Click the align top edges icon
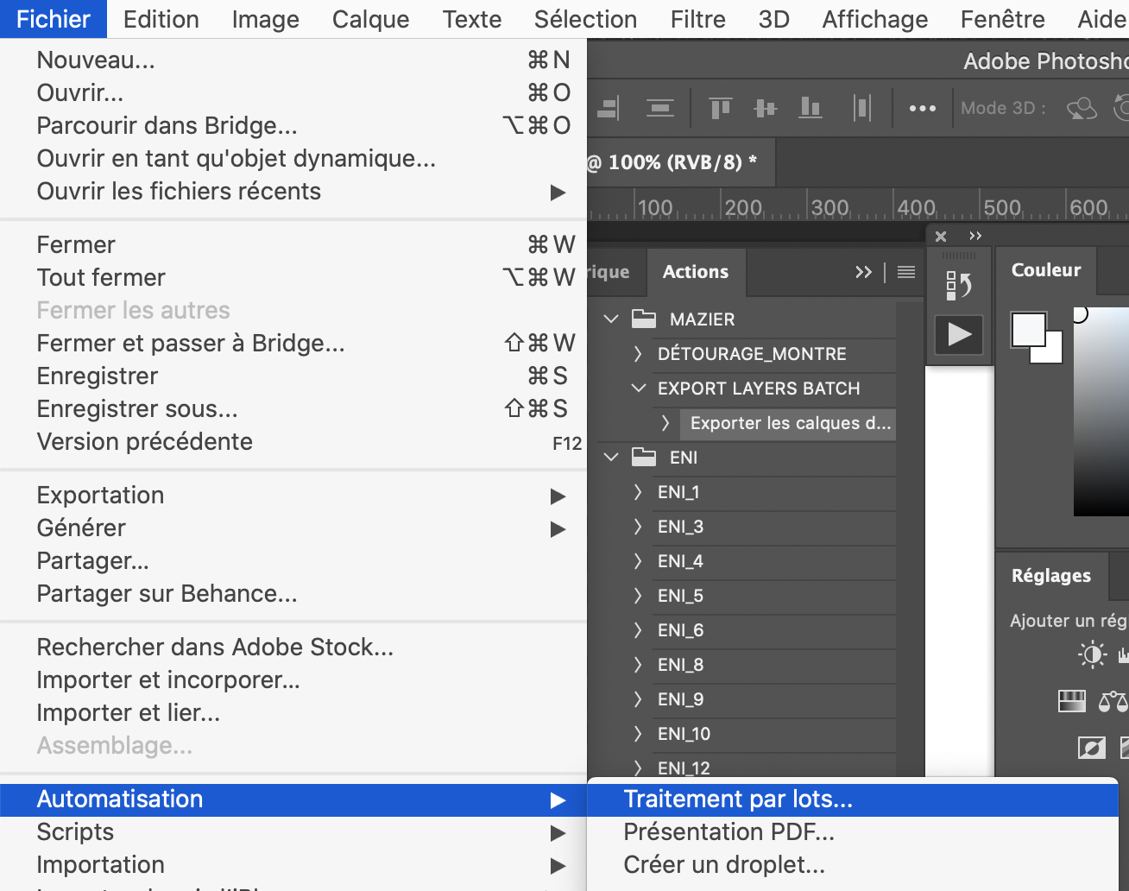The width and height of the screenshot is (1129, 891). pos(720,108)
